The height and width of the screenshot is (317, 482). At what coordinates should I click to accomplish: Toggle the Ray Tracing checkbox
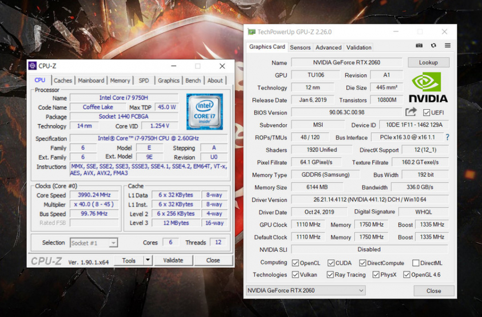(330, 275)
